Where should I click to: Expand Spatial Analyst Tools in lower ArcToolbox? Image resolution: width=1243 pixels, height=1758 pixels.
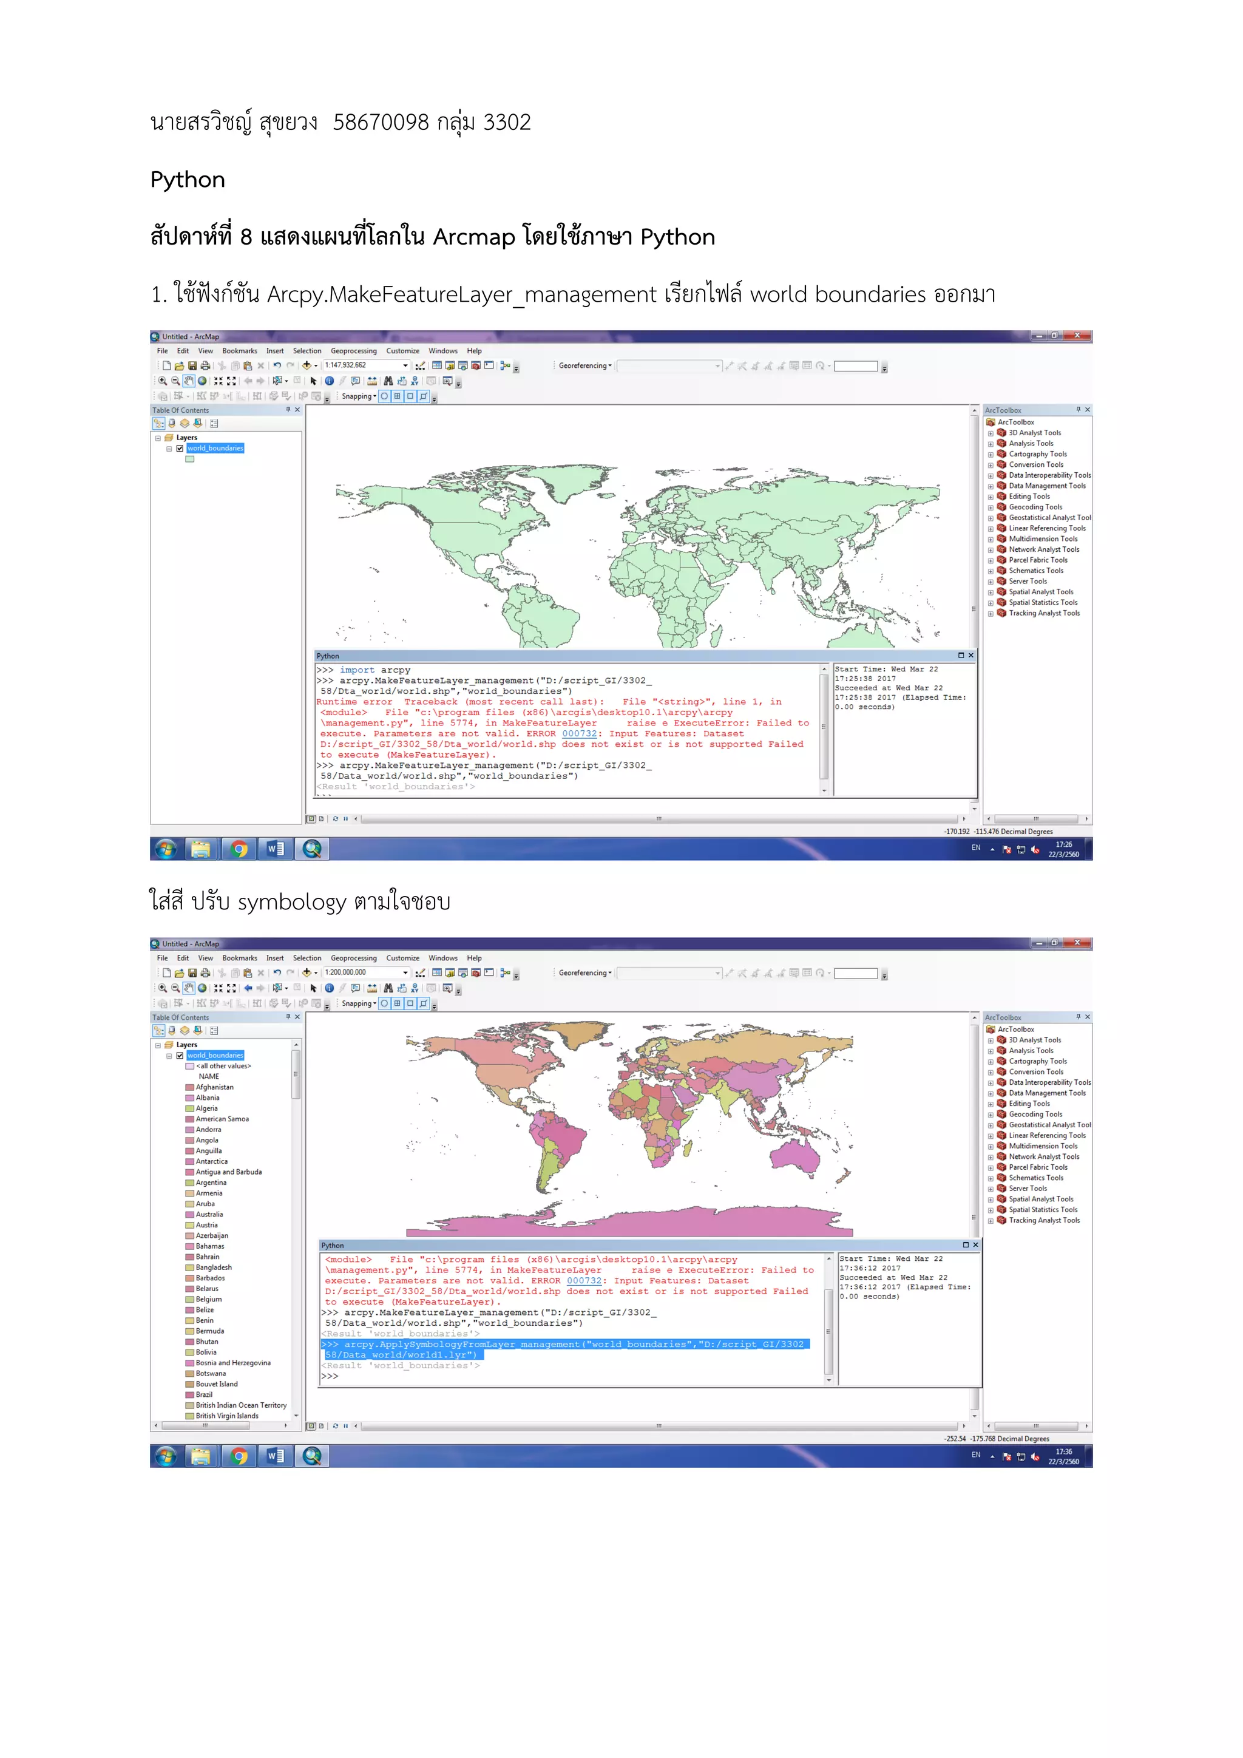(x=991, y=1200)
